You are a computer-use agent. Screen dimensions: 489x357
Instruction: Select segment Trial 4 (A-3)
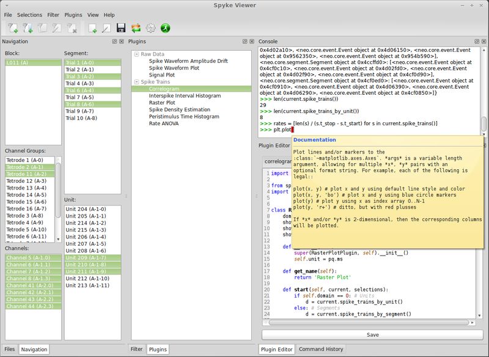pyautogui.click(x=93, y=83)
